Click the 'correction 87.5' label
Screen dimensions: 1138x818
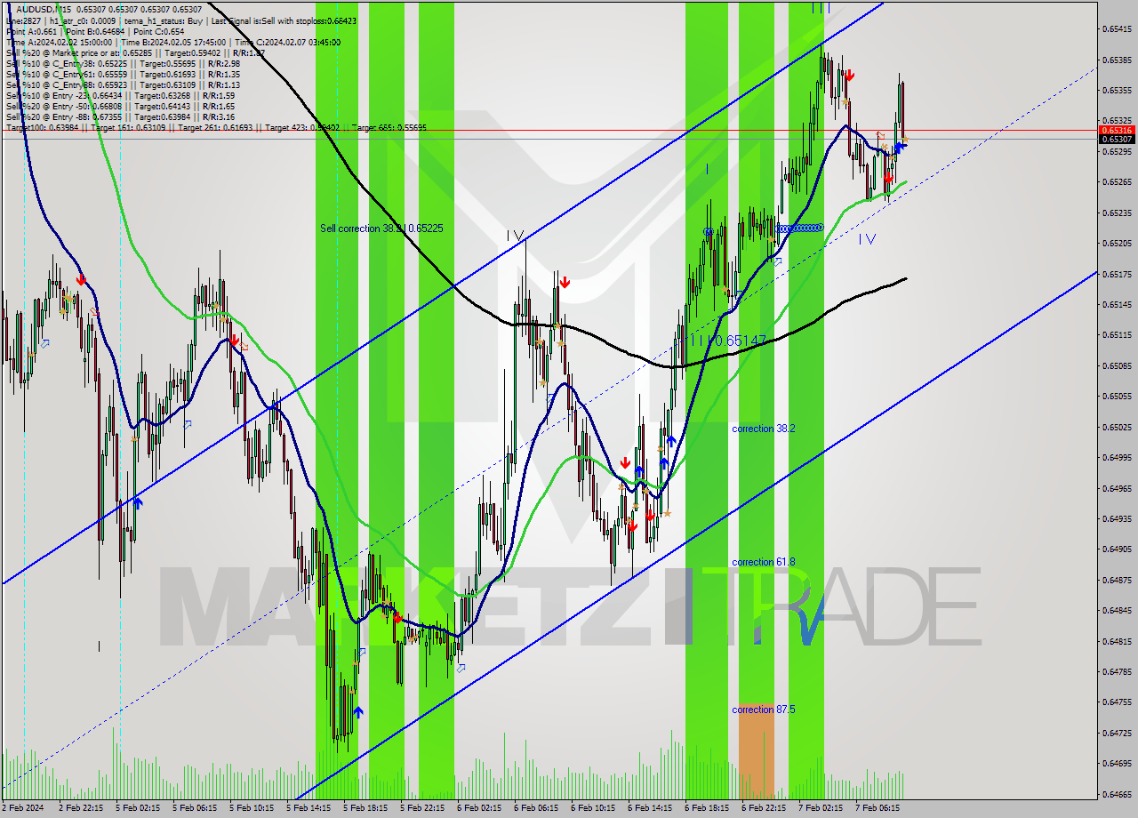[x=763, y=710]
